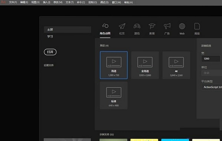Choose the 标准 640 x 480 preset
This screenshot has width=222, height=141.
pos(114,95)
